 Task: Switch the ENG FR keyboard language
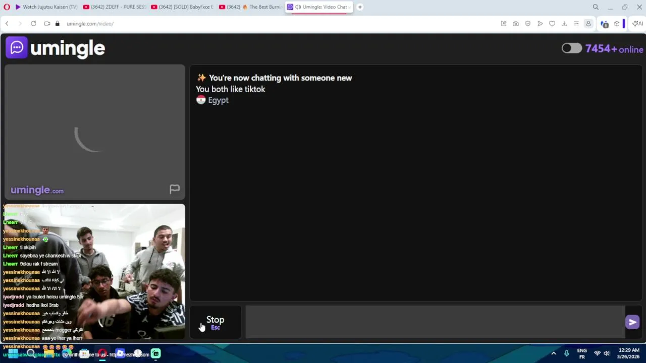click(582, 353)
